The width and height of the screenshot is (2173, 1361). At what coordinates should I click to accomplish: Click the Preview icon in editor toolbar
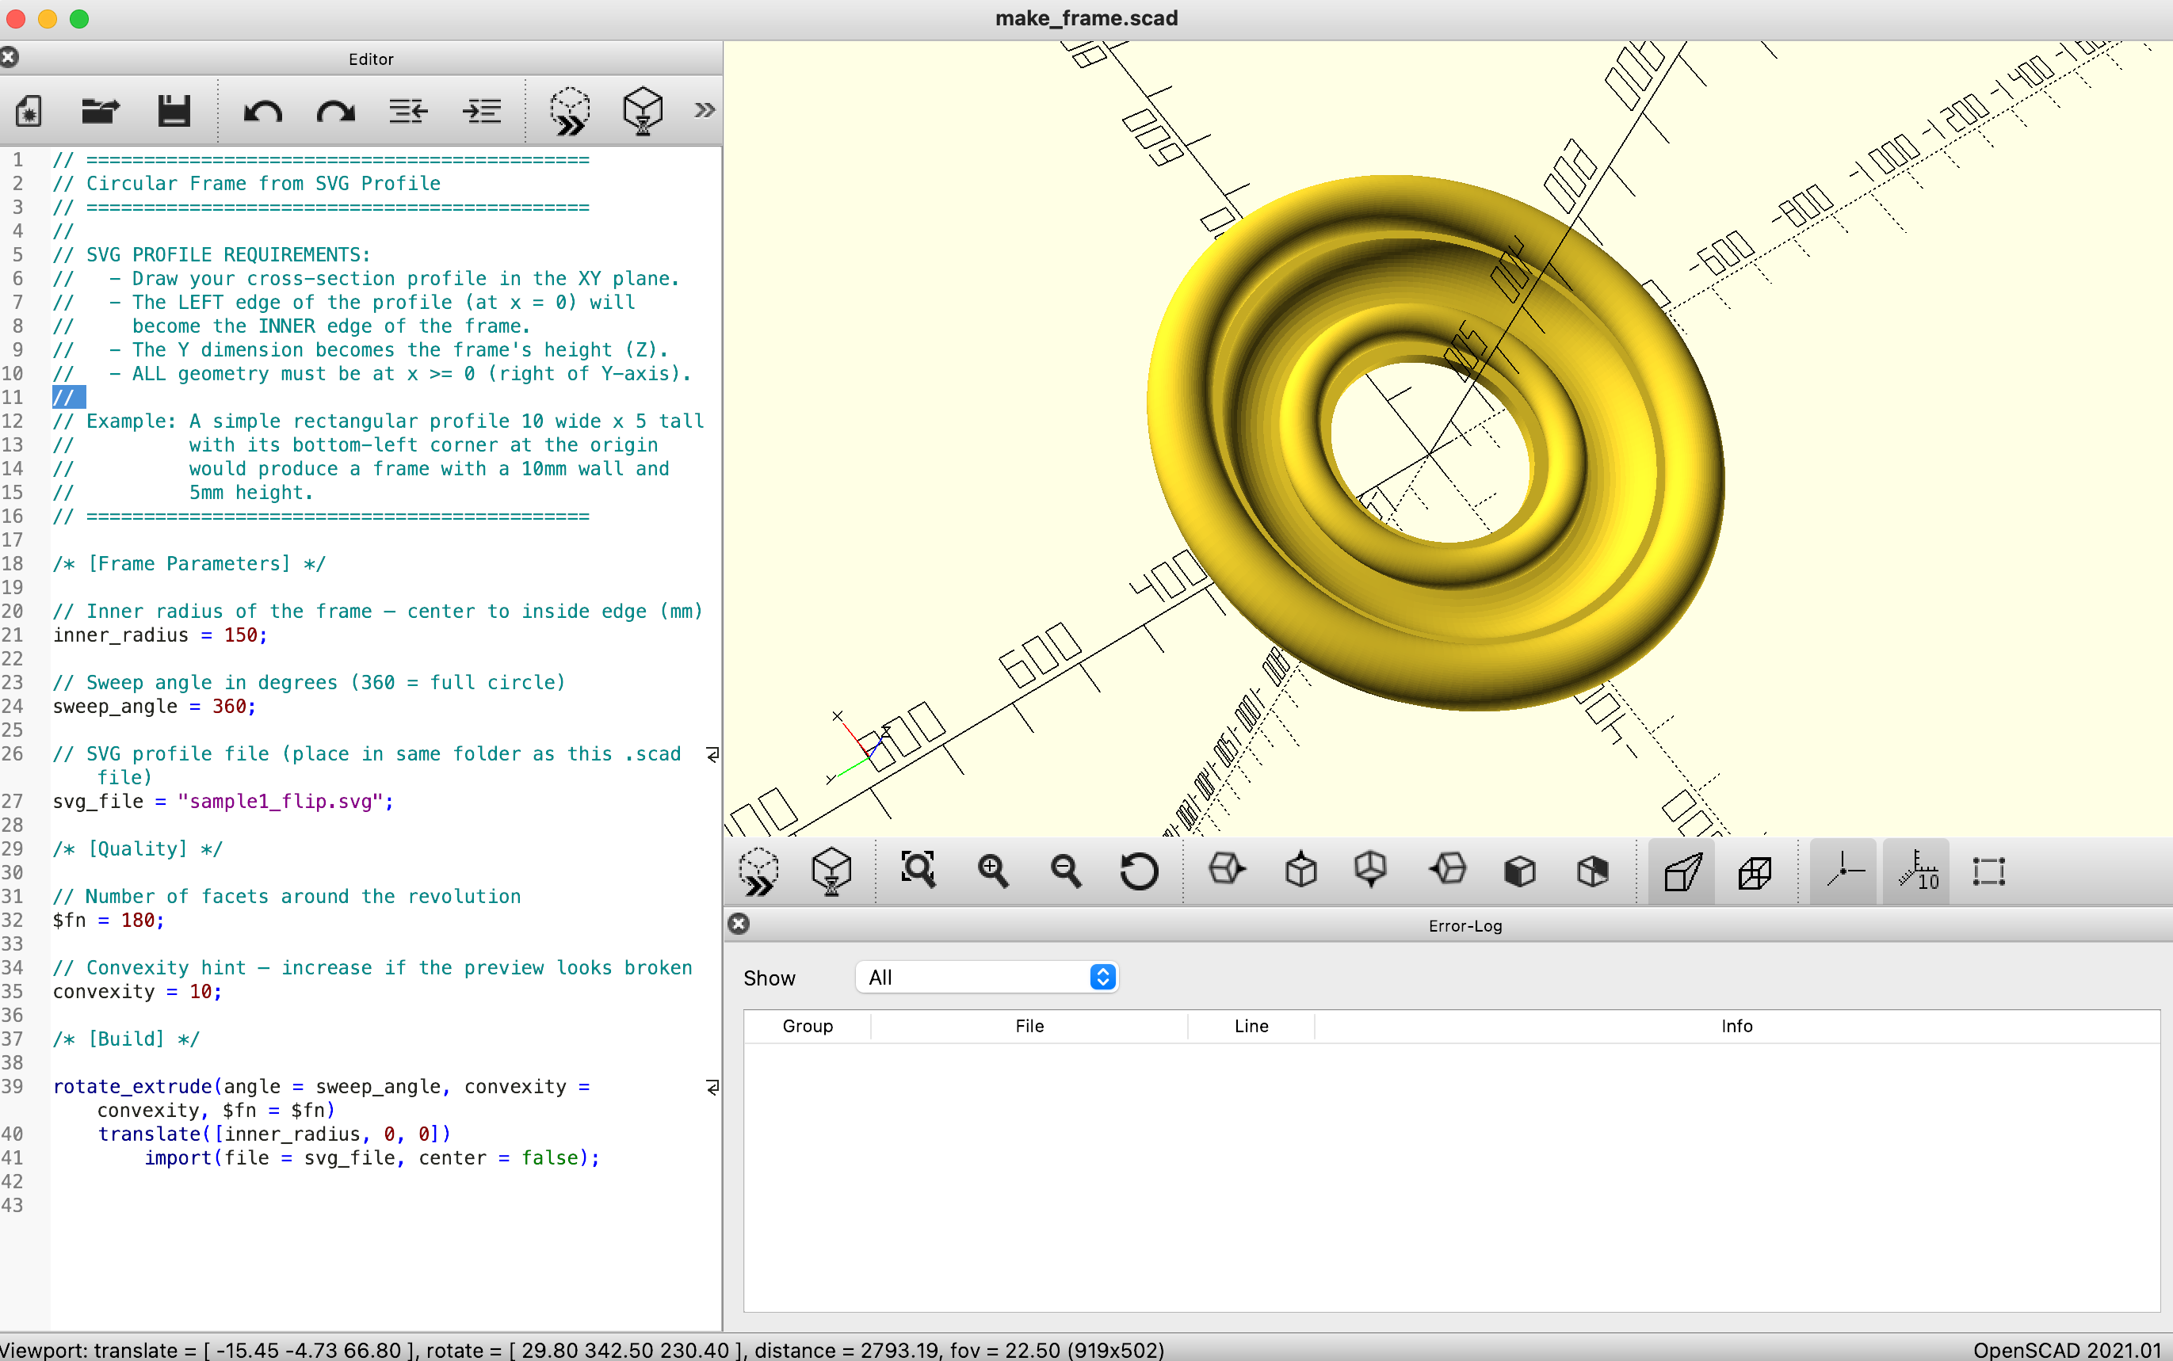coord(570,111)
